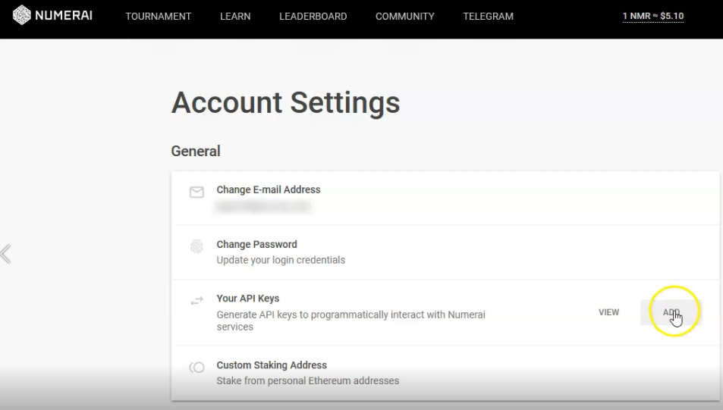Viewport: 723px width, 410px height.
Task: Click the API keys description text
Action: (x=351, y=321)
